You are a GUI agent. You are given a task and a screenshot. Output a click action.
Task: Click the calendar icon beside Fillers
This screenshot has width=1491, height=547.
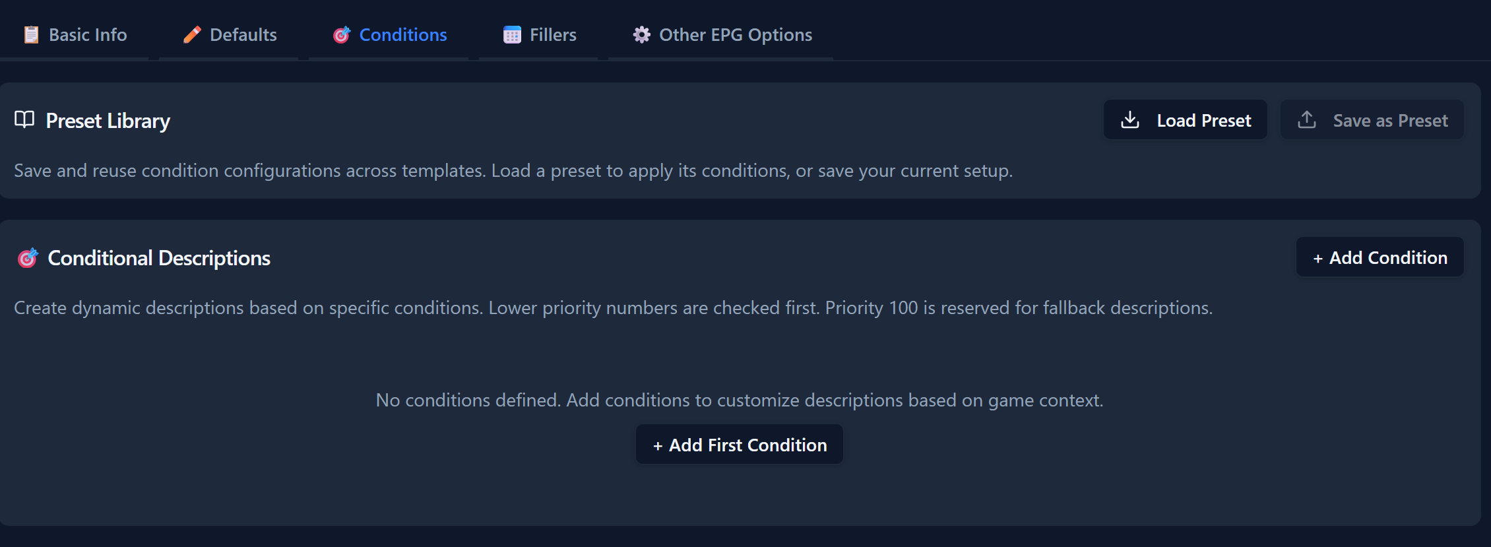coord(512,34)
